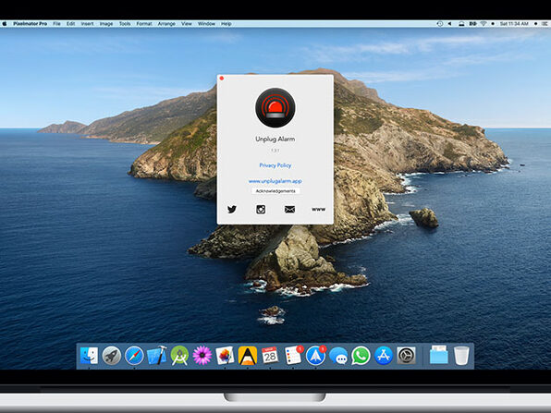
Task: Open the File menu
Action: click(x=57, y=24)
